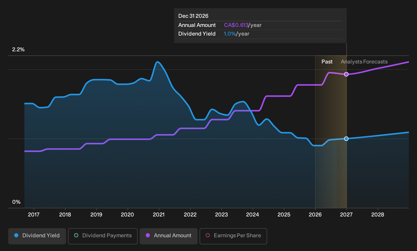The height and width of the screenshot is (251, 417).
Task: Select the blue data point marker at 2027
Action: coord(346,139)
